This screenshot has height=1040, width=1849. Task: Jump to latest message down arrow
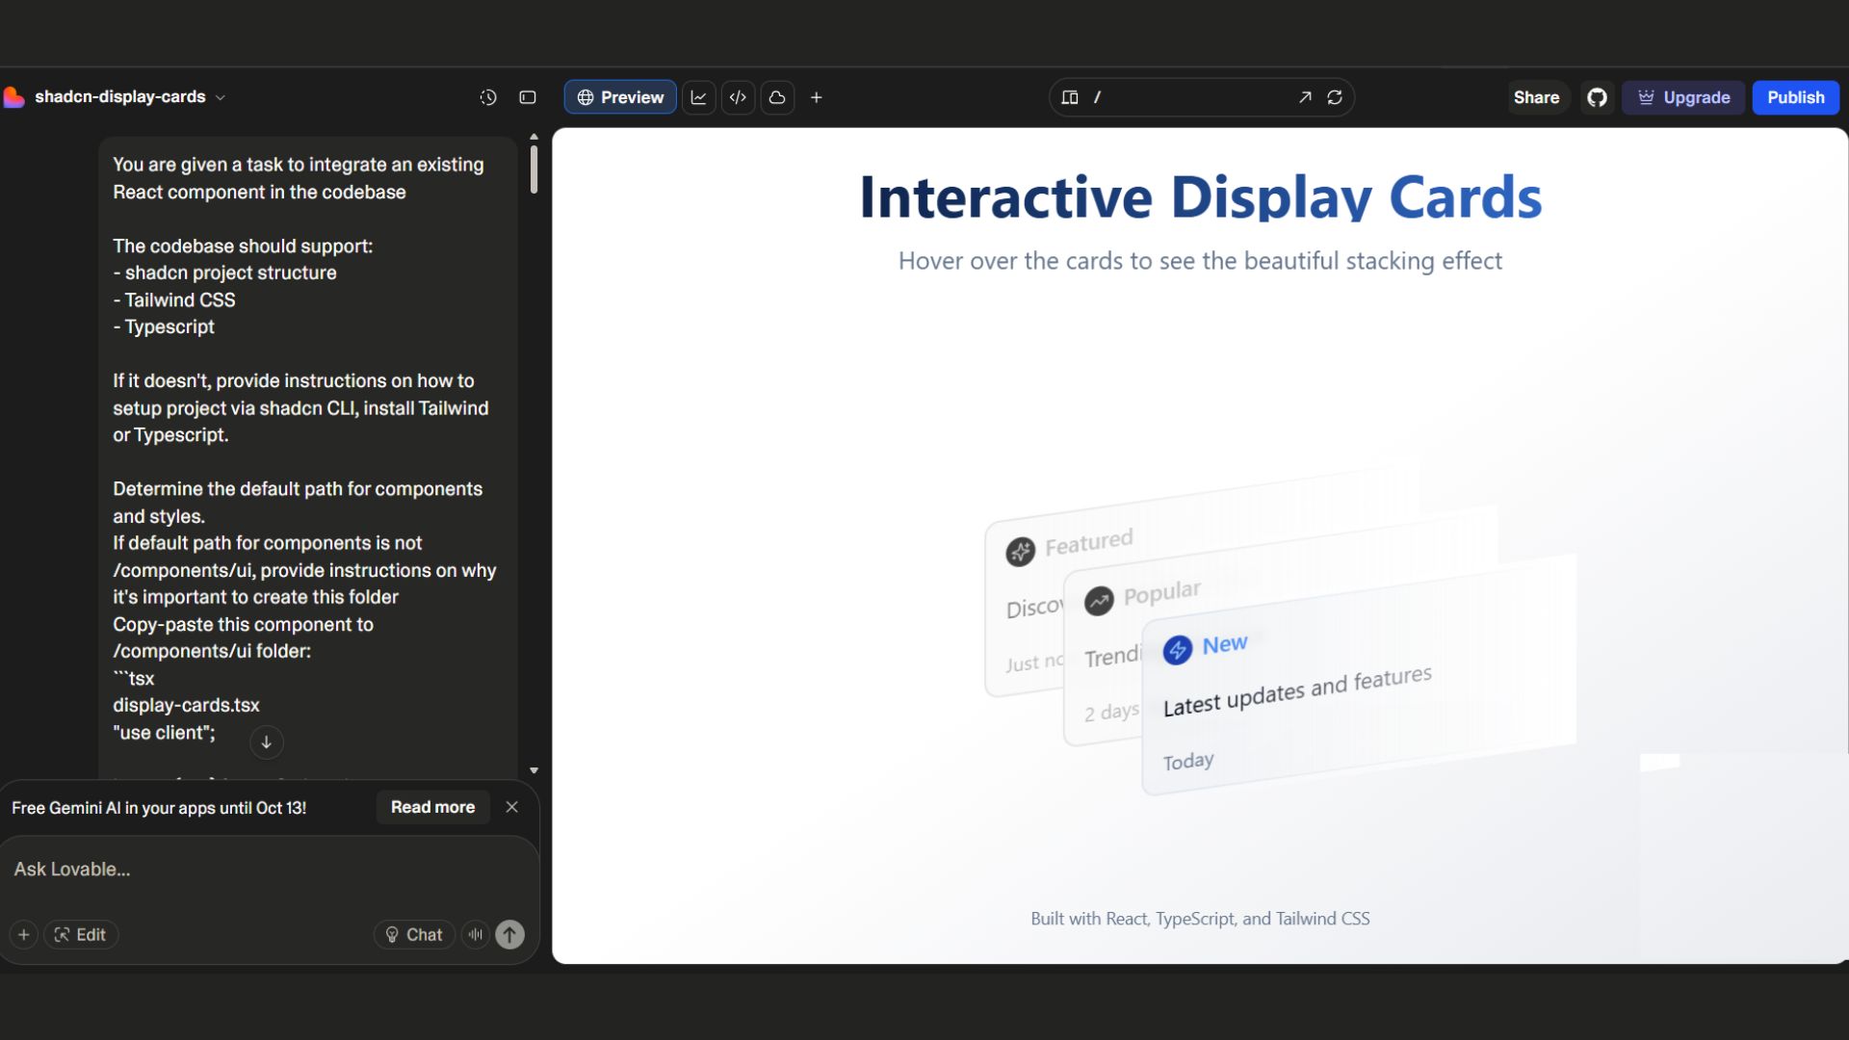click(x=267, y=741)
